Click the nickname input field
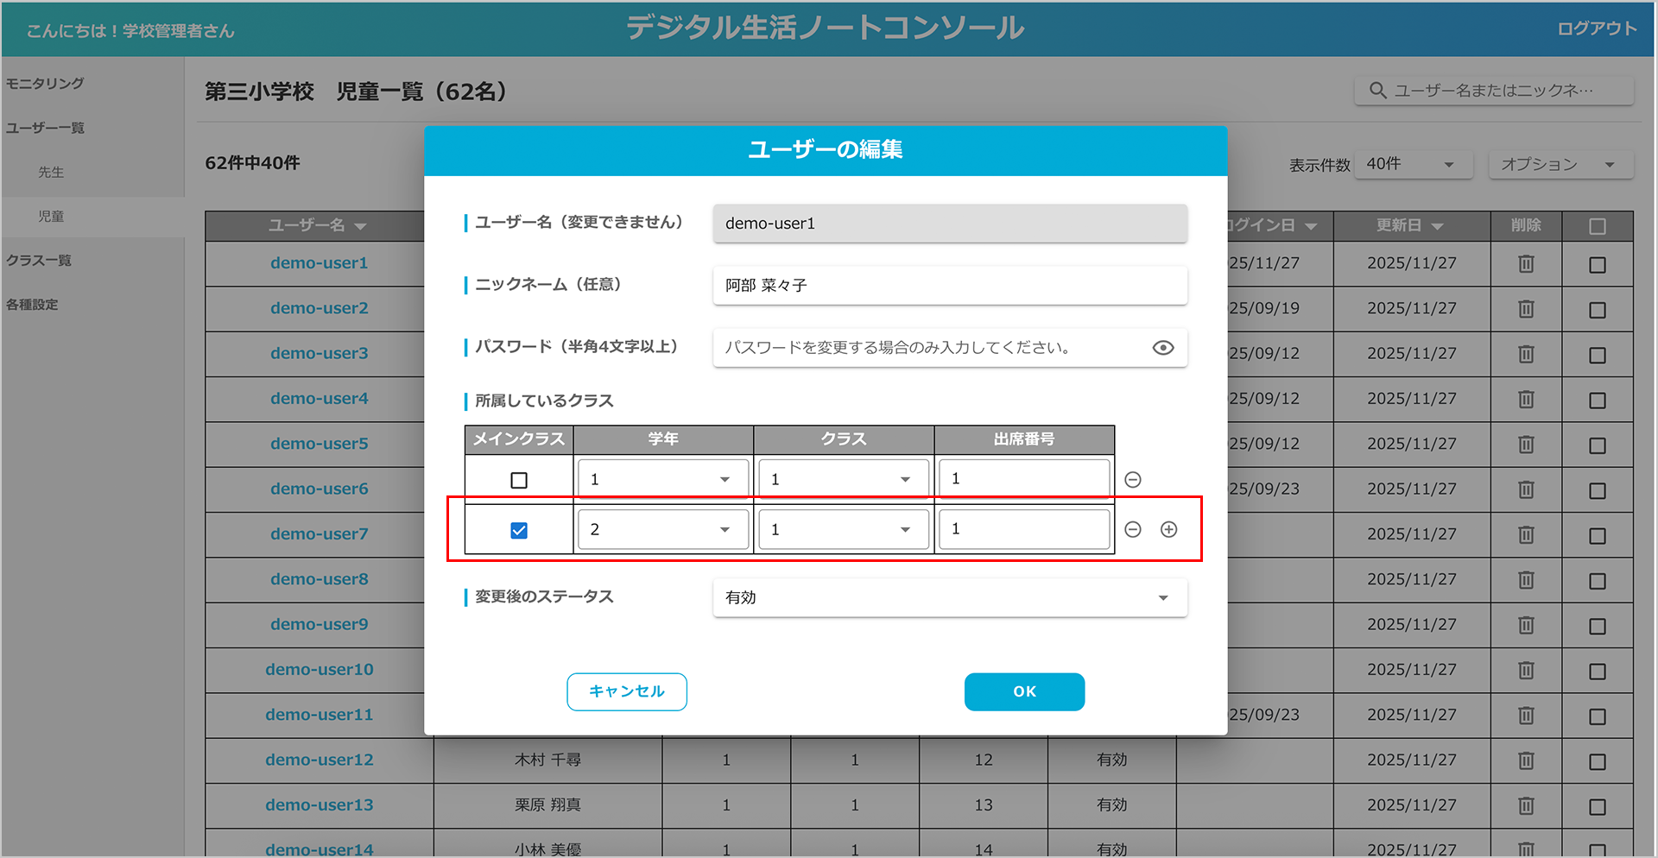This screenshot has height=858, width=1658. click(949, 286)
